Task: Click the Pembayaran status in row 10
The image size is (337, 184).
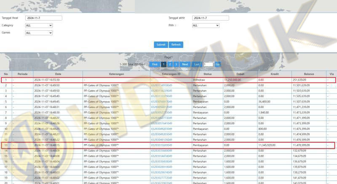Action: pyautogui.click(x=201, y=129)
